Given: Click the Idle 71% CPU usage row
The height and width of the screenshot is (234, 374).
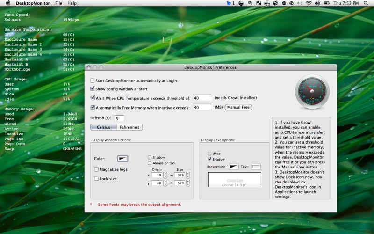Looking at the screenshot, I should point(37,99).
